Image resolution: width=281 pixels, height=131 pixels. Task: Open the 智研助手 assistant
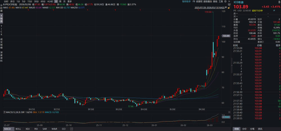tap(186, 1)
